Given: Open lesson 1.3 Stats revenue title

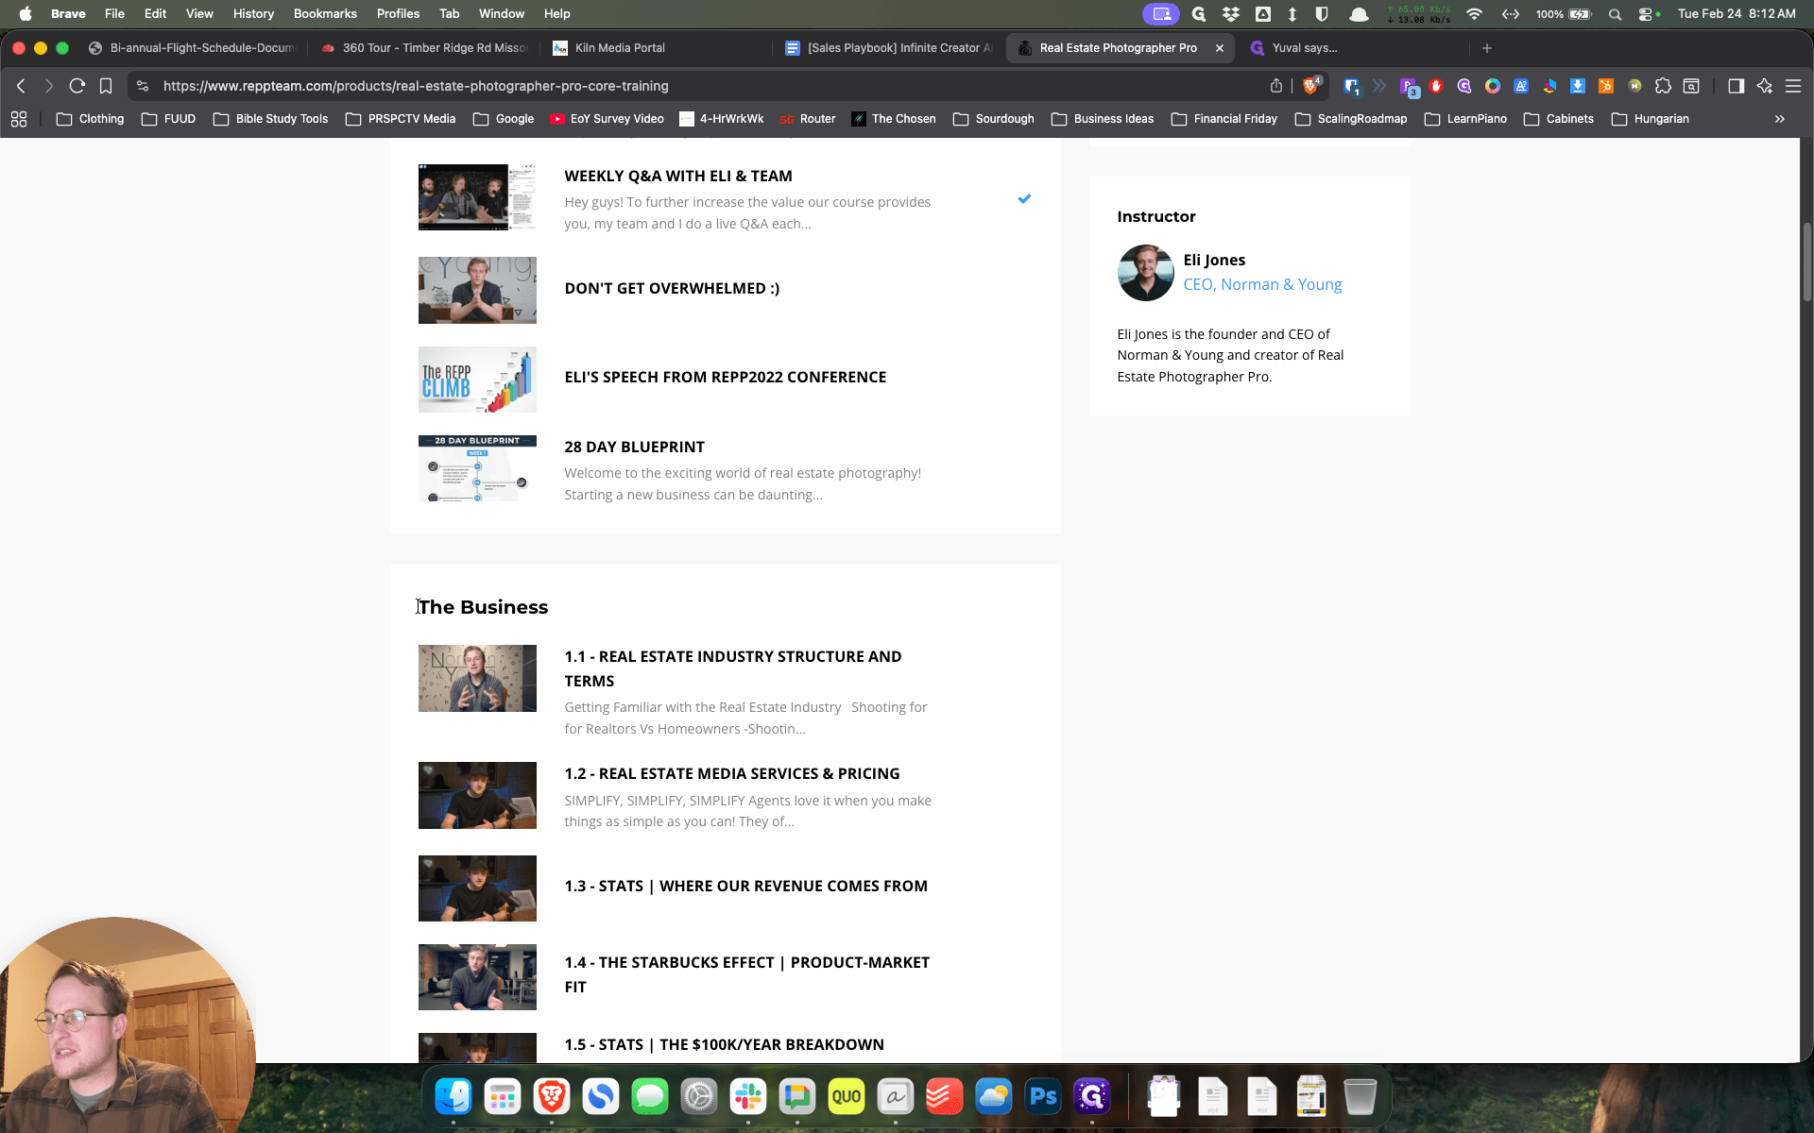Looking at the screenshot, I should tap(745, 886).
